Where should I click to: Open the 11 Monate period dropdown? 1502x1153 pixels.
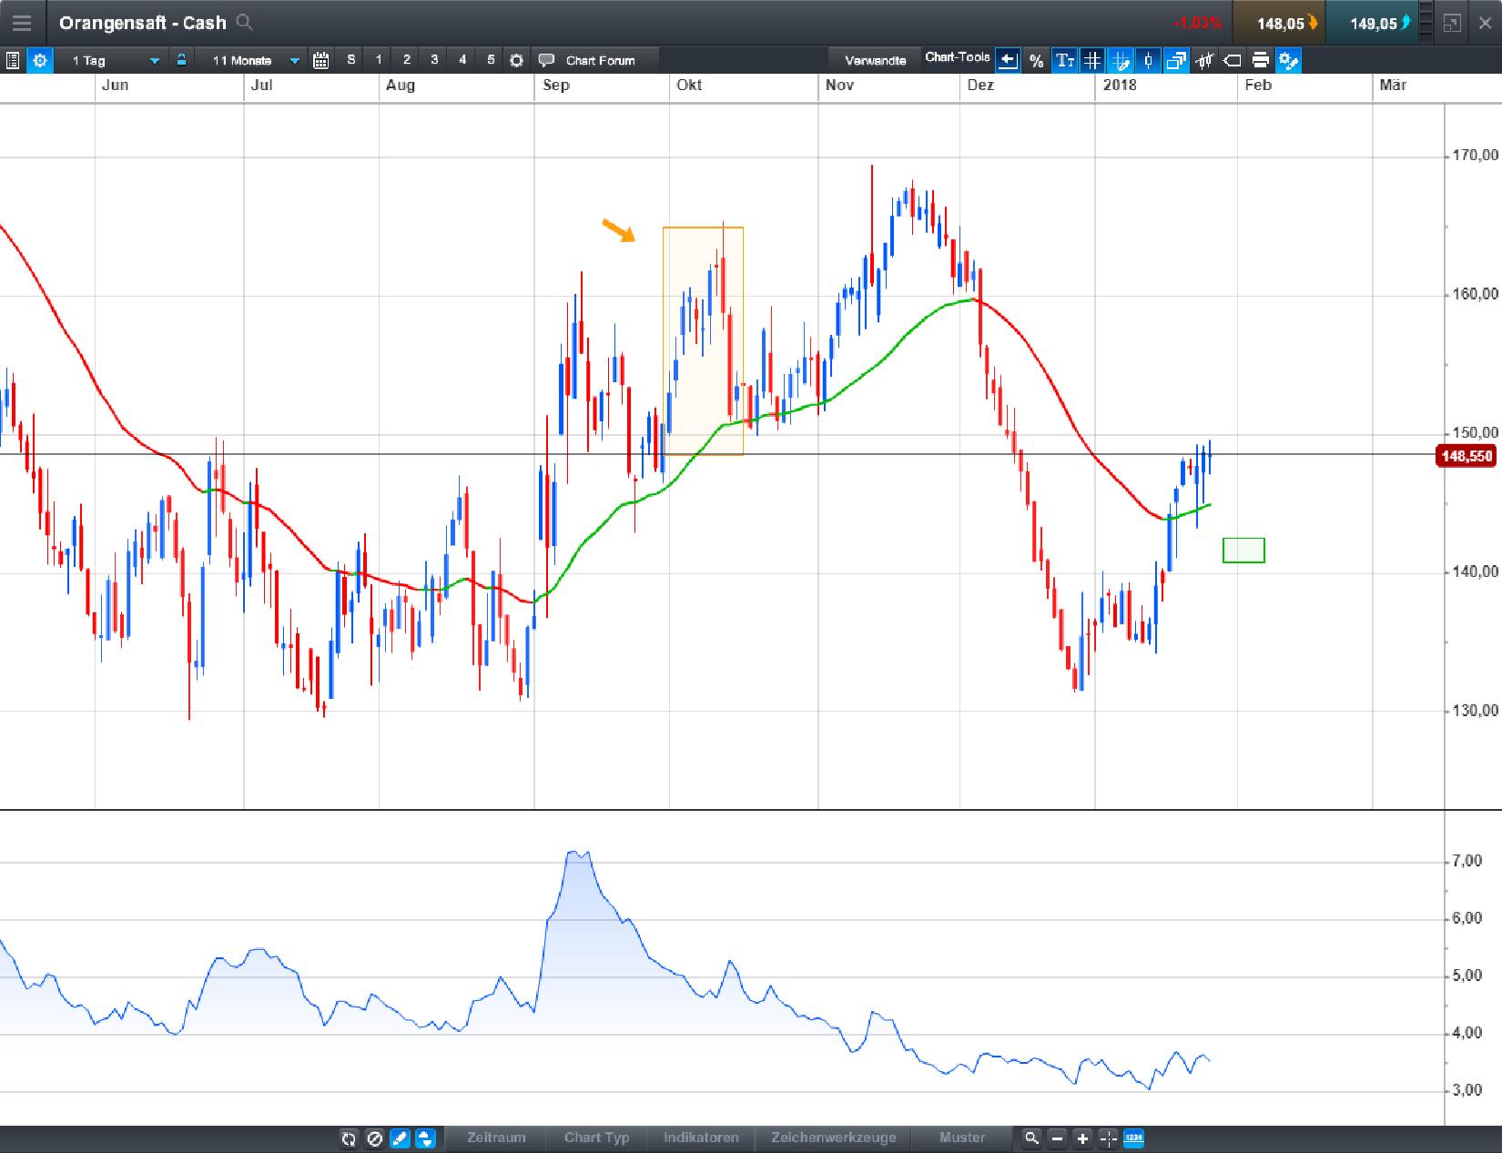(x=293, y=60)
